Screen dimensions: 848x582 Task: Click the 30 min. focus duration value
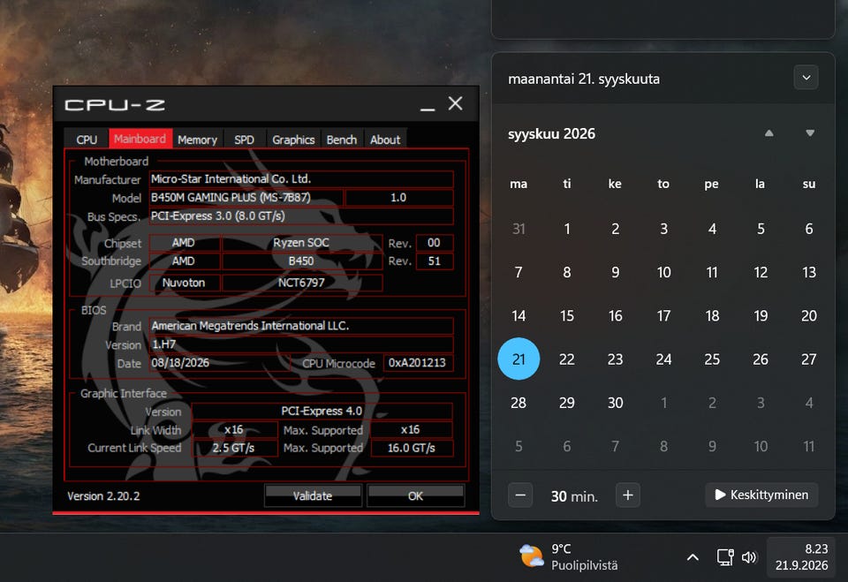[x=574, y=496]
